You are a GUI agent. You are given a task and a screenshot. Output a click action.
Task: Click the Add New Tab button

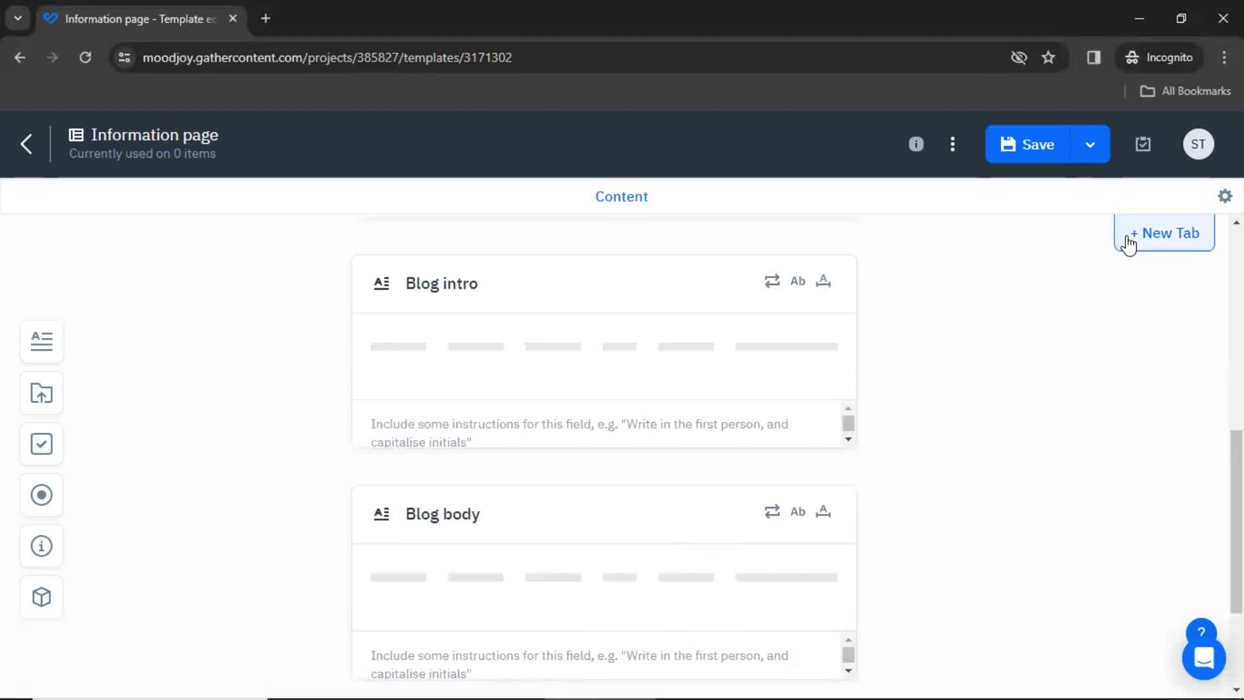point(1164,233)
